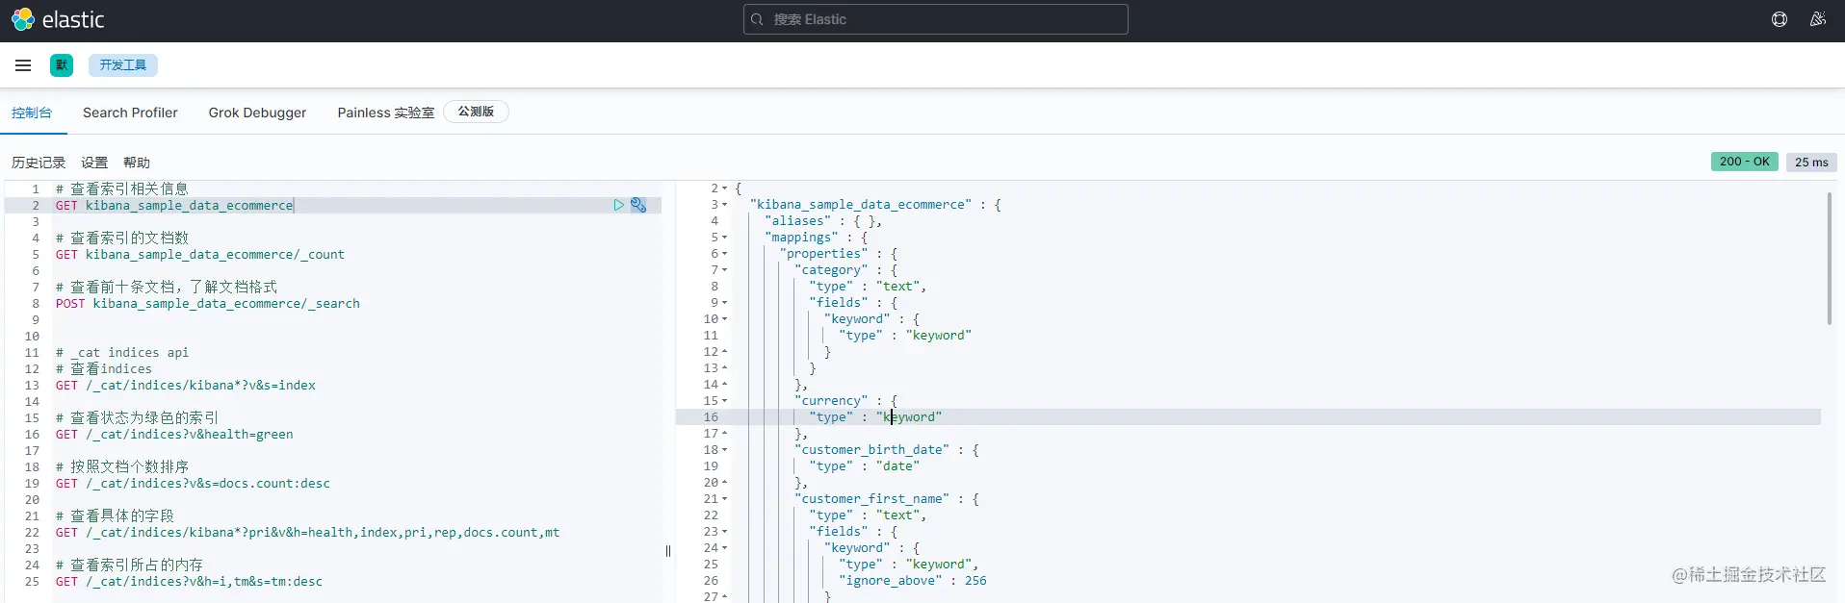Open 帮助 help panel
The image size is (1845, 603).
[137, 163]
